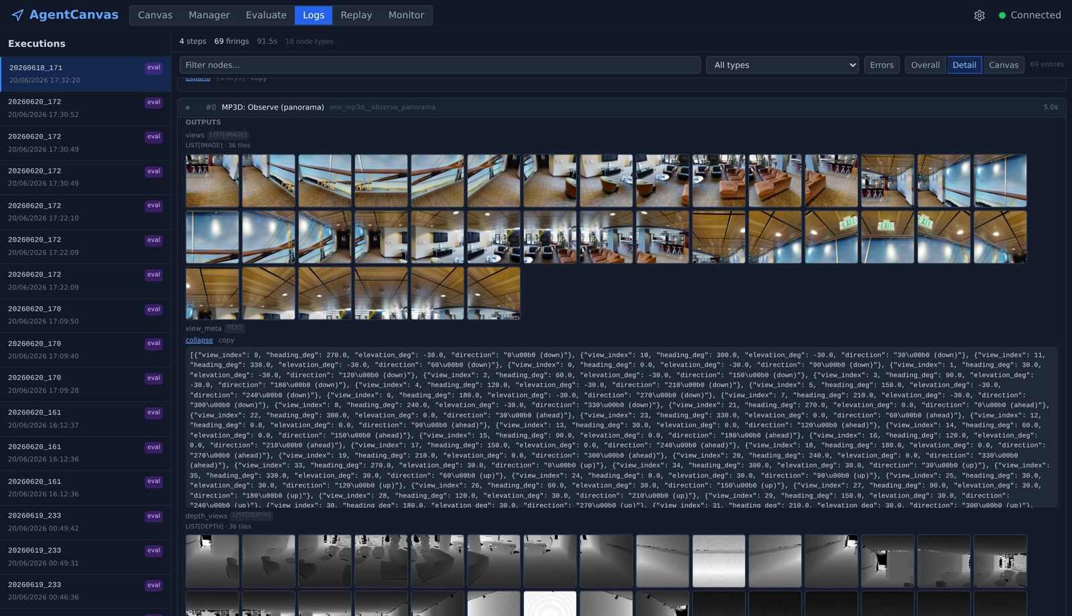Switch to Overall view mode
Image resolution: width=1072 pixels, height=616 pixels.
925,65
